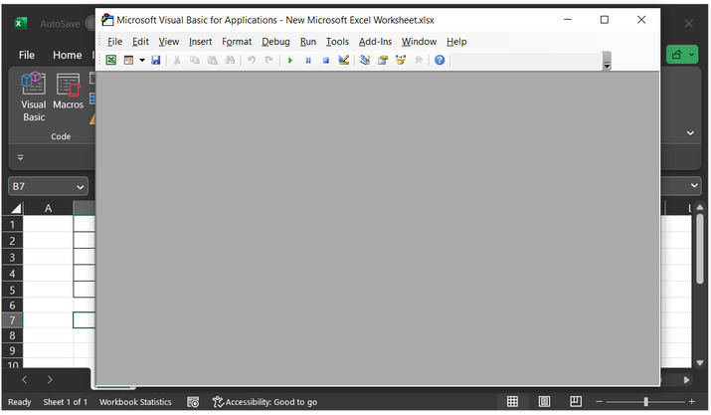
Task: Click the horizontal scroll right arrow
Action: [686, 380]
